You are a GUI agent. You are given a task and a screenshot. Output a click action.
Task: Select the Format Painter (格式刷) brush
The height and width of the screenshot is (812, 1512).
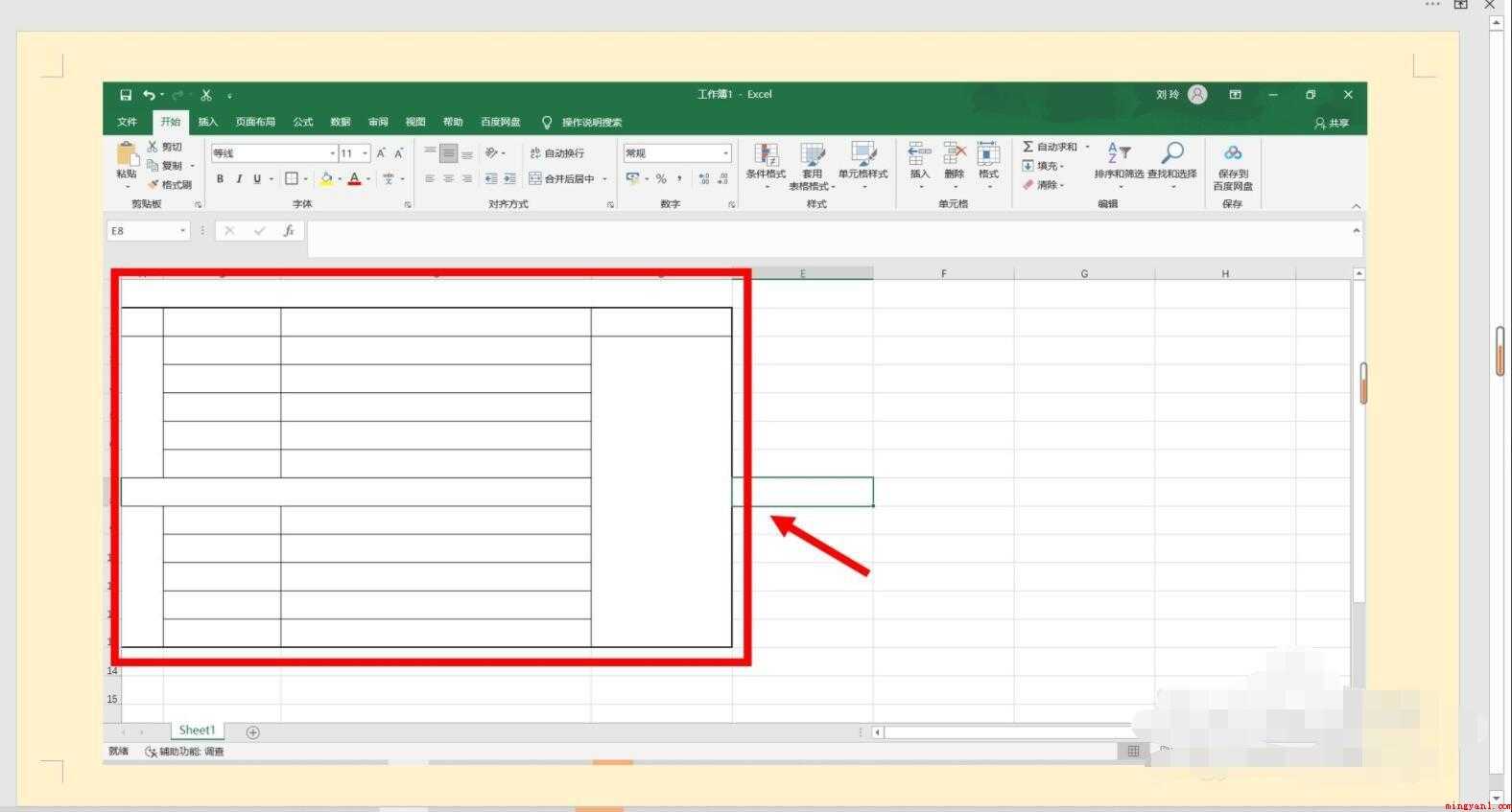(153, 184)
